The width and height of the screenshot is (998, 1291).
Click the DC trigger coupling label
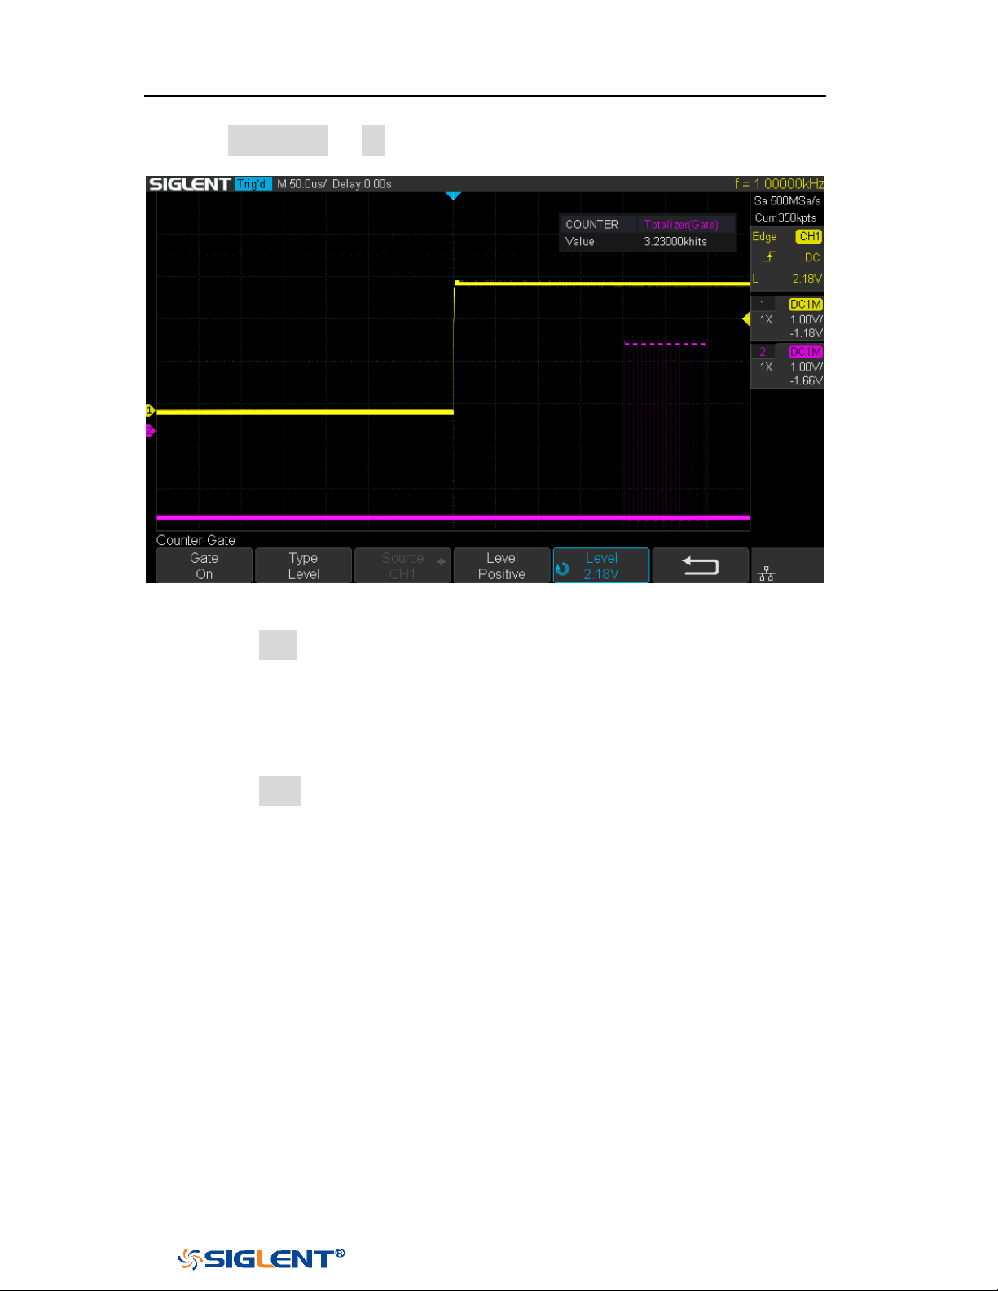point(812,257)
